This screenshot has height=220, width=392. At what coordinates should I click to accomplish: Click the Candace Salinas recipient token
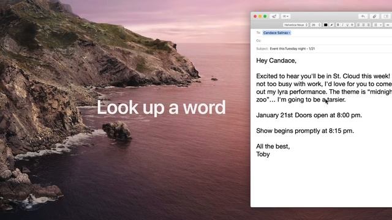click(277, 32)
